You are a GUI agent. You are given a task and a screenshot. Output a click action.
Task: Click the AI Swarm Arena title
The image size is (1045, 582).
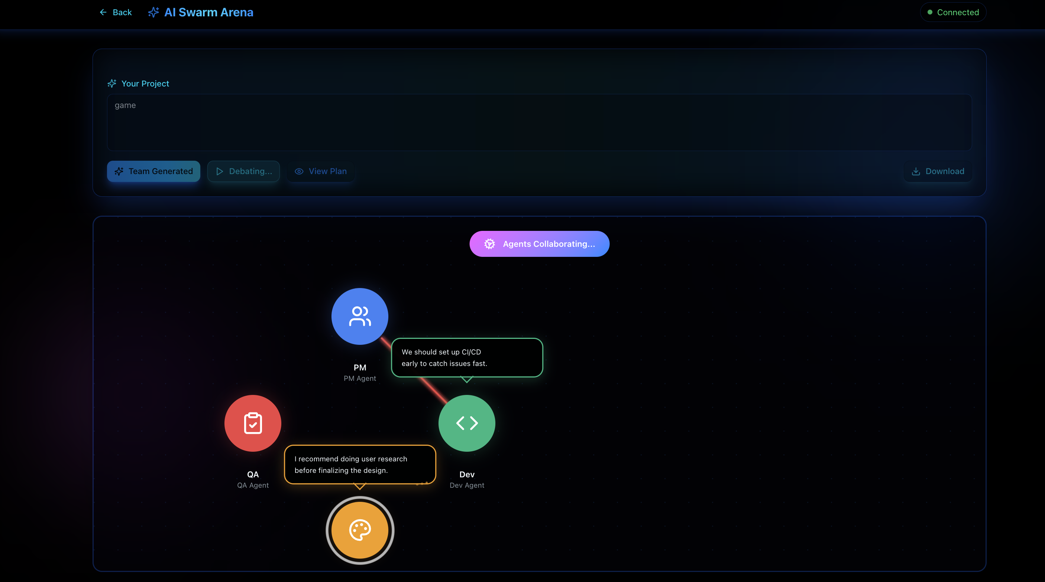pyautogui.click(x=208, y=13)
